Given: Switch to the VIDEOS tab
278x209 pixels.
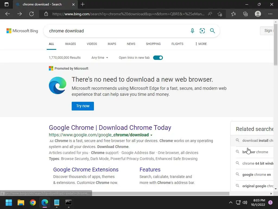Looking at the screenshot, I should click(92, 44).
